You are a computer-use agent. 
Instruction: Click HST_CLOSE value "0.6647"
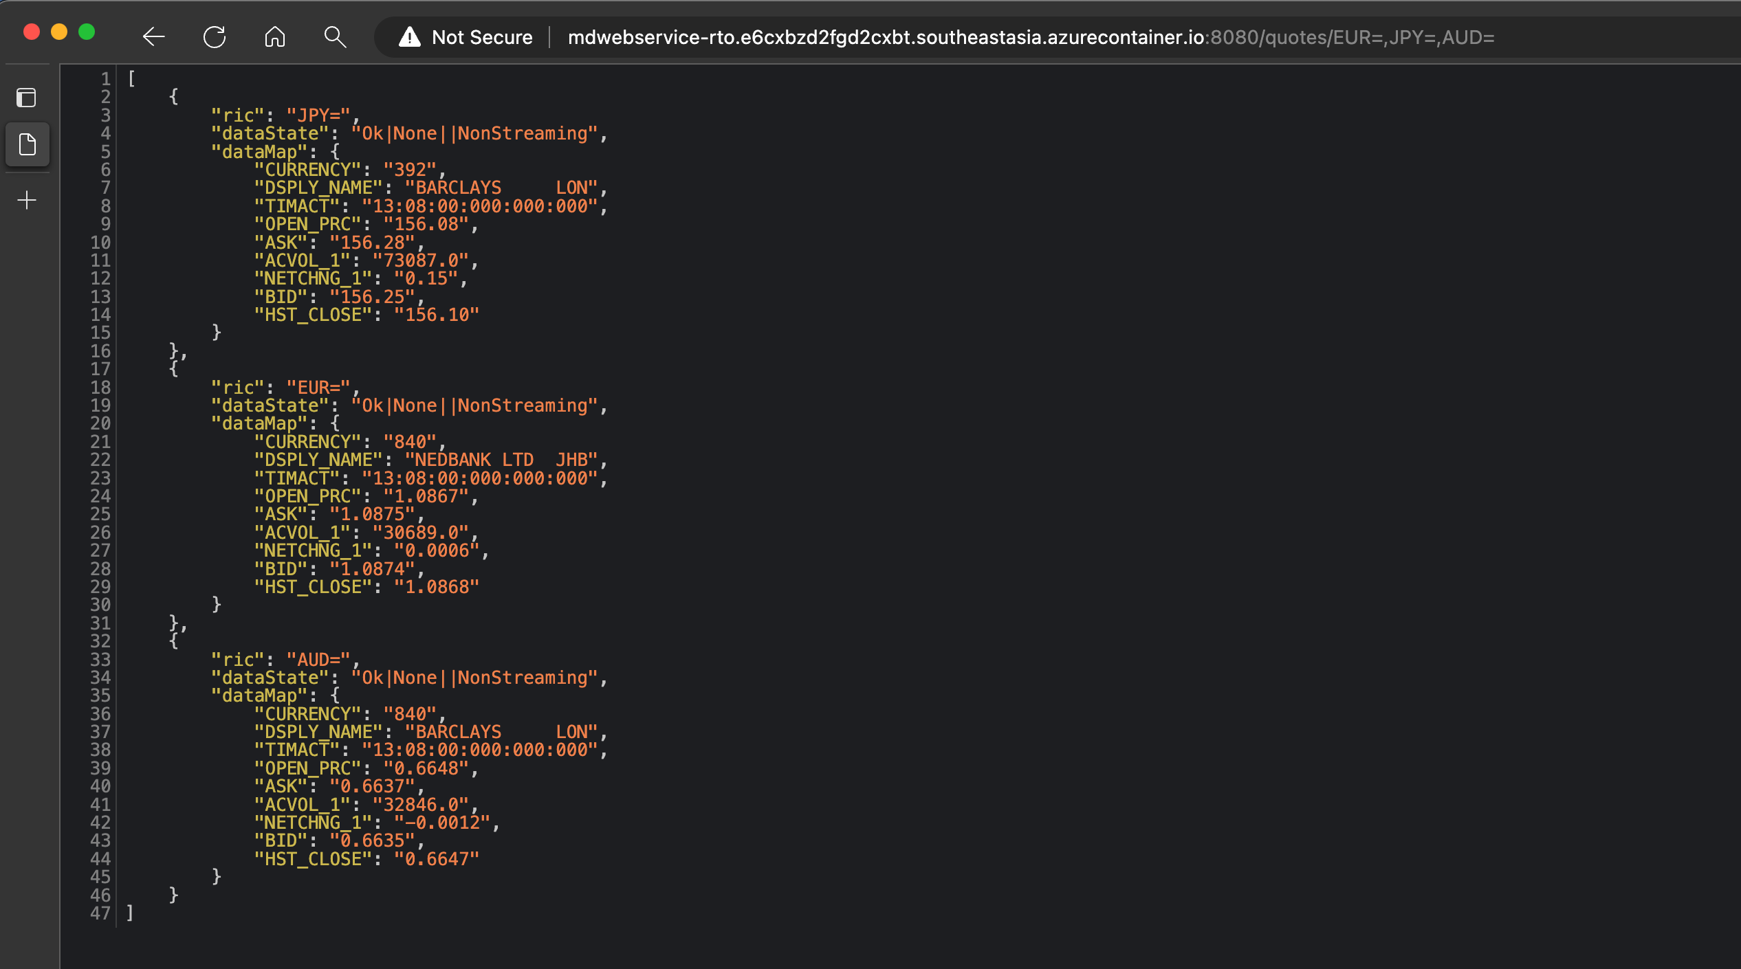437,859
